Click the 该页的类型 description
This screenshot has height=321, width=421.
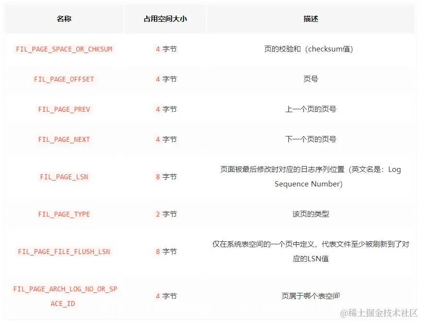point(310,214)
